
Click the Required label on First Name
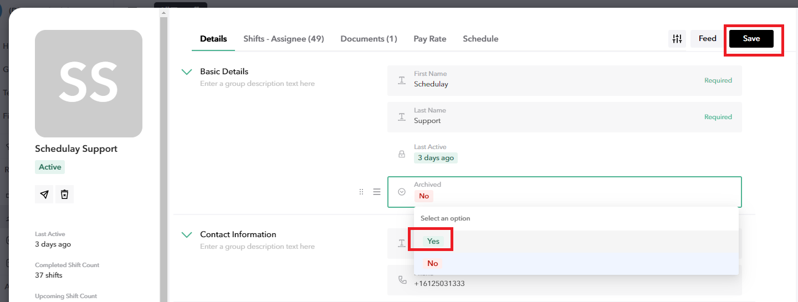point(718,80)
